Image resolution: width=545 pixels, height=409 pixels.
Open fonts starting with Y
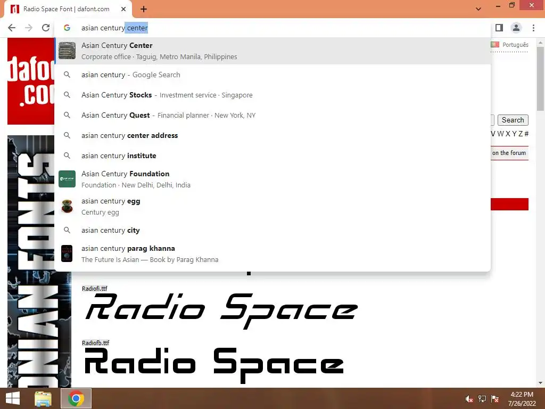tap(515, 134)
